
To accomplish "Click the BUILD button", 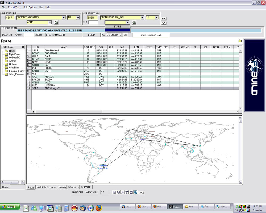I will [91, 35].
